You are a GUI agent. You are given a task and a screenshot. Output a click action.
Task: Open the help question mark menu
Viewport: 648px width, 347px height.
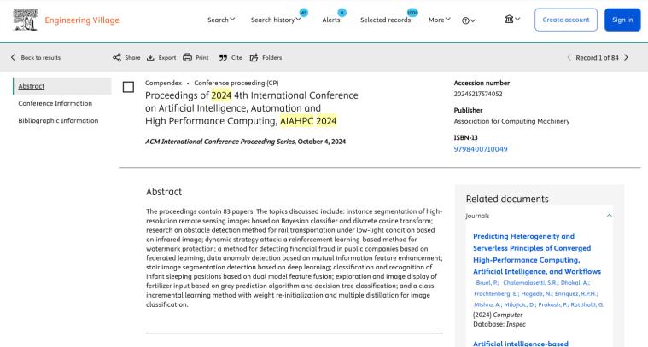point(468,20)
